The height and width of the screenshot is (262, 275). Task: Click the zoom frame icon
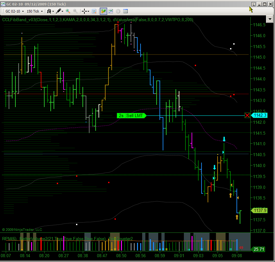(x=94, y=12)
